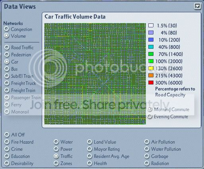Select the Freight Train option
The image size is (204, 169).
pyautogui.click(x=7, y=90)
